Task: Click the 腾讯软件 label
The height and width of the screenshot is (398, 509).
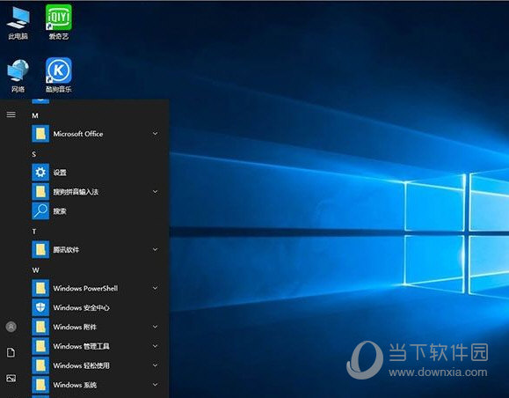Action: tap(66, 249)
